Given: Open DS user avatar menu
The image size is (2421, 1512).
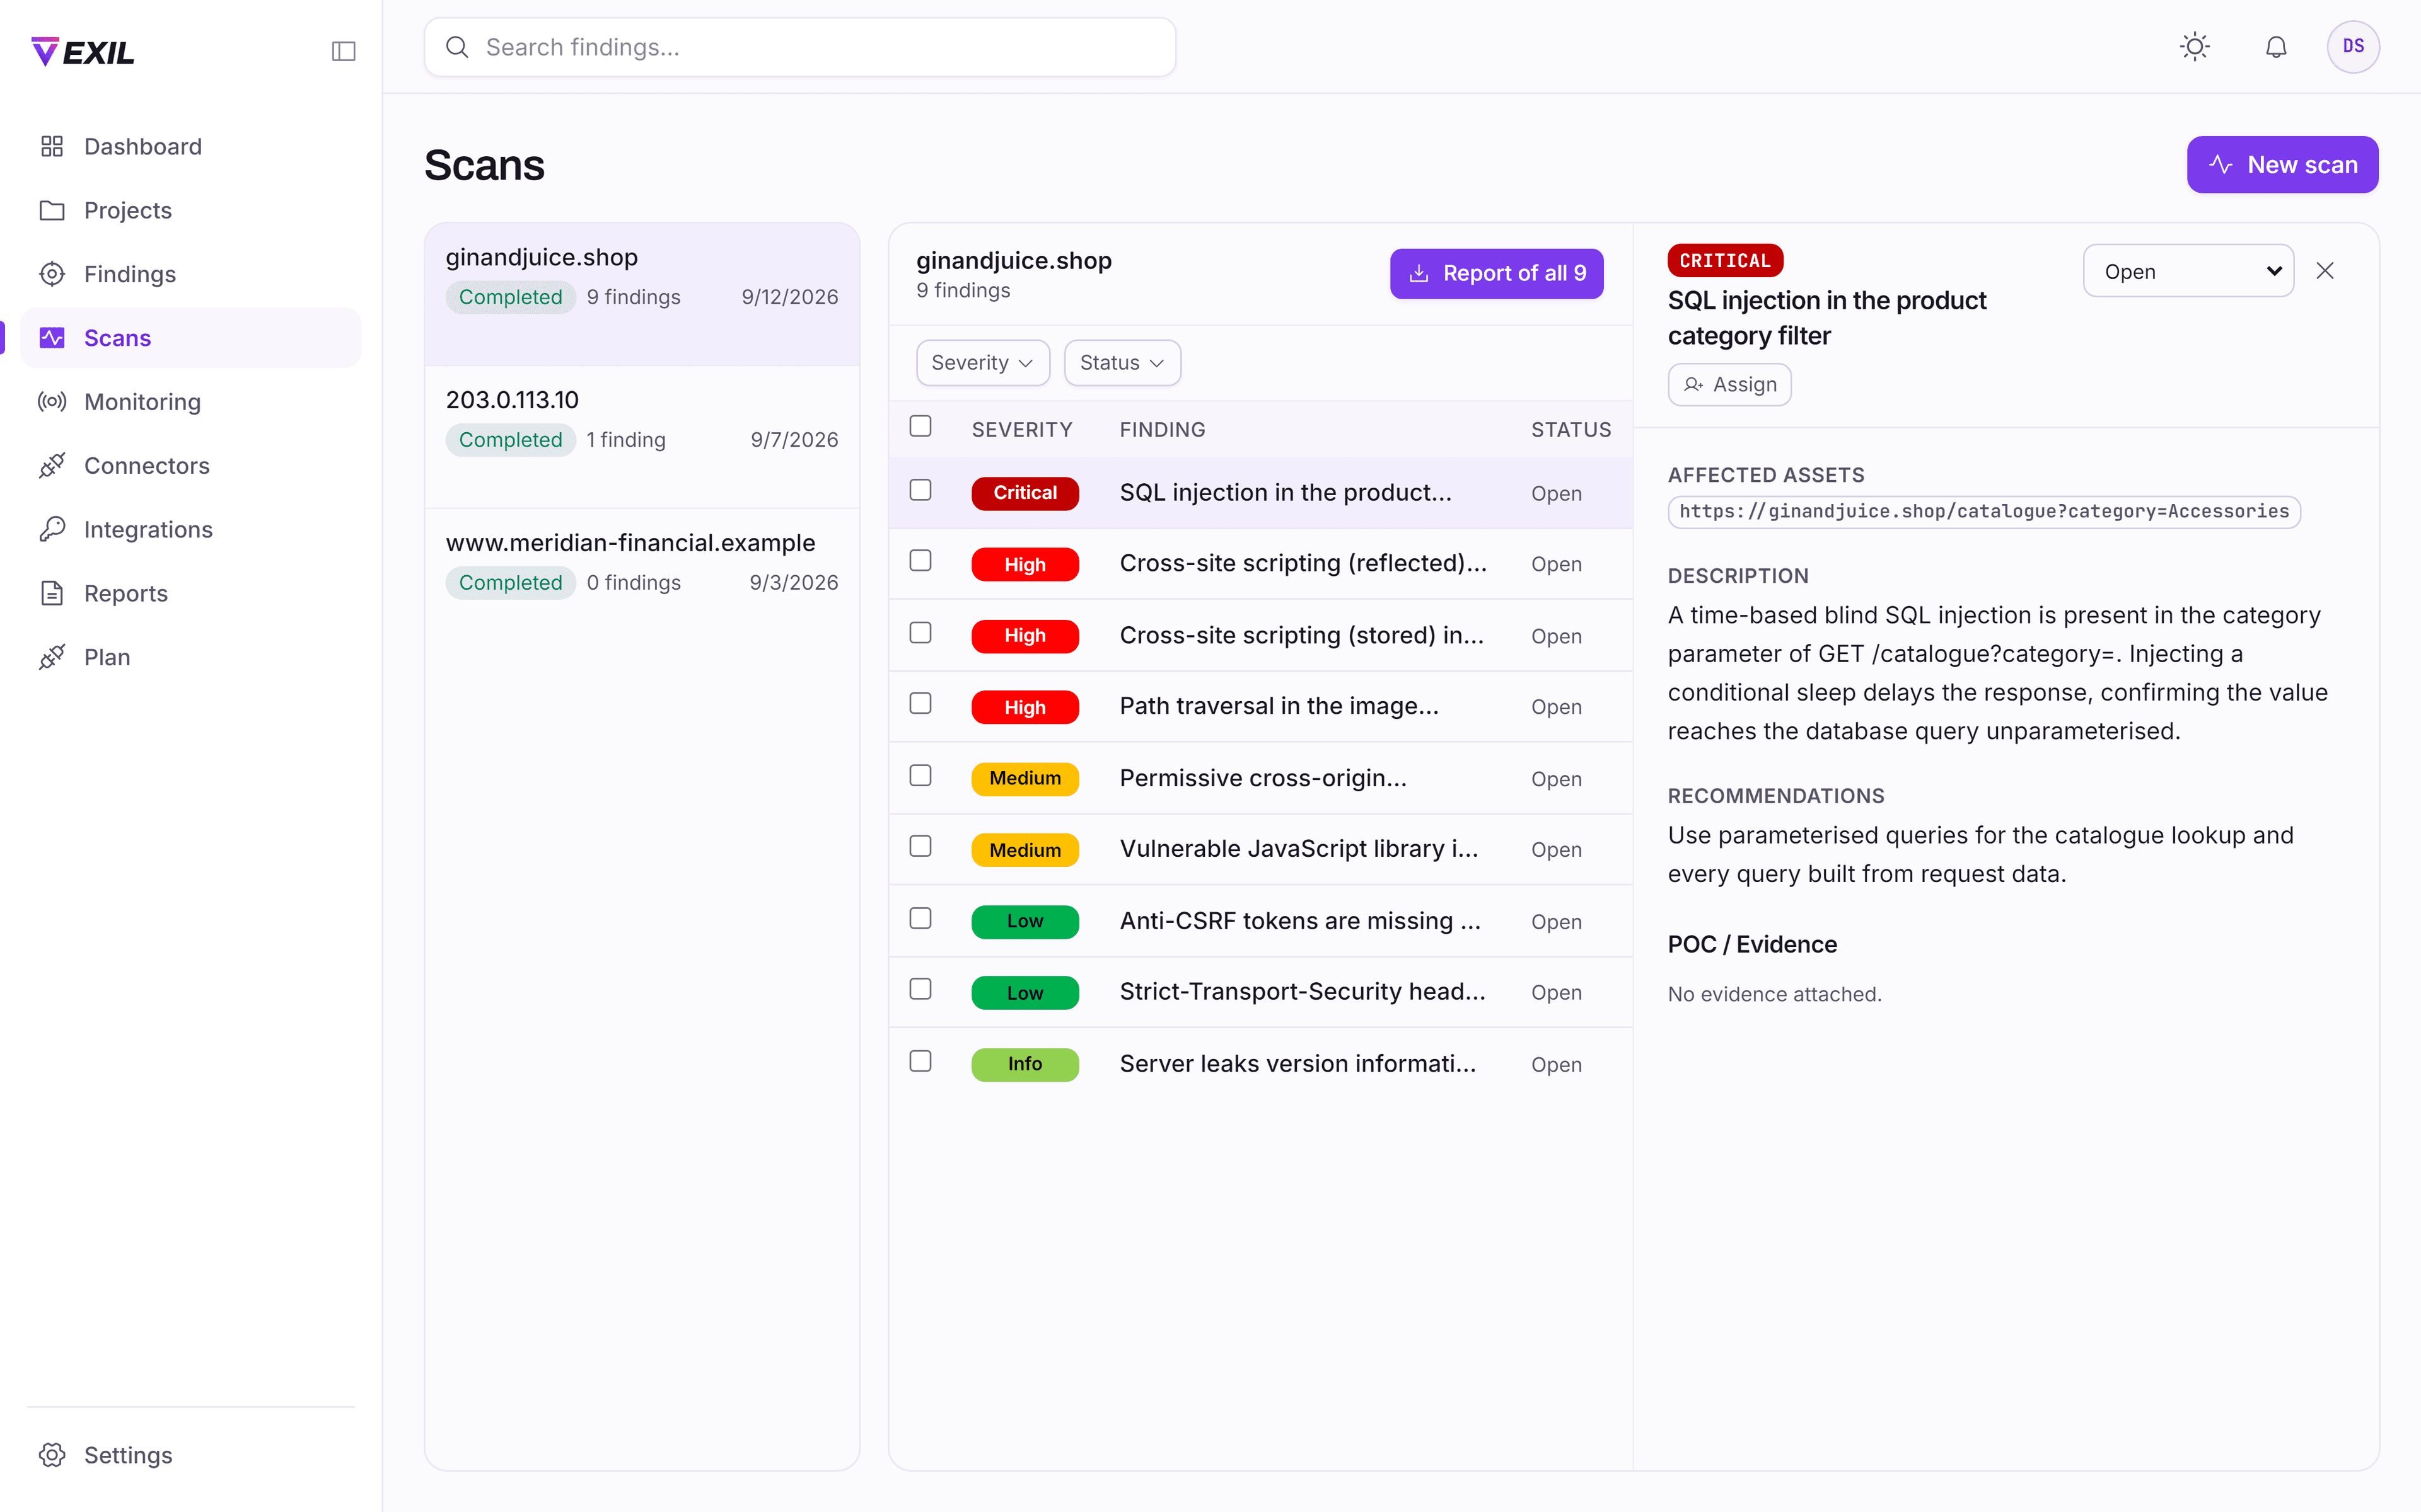Looking at the screenshot, I should [x=2353, y=47].
